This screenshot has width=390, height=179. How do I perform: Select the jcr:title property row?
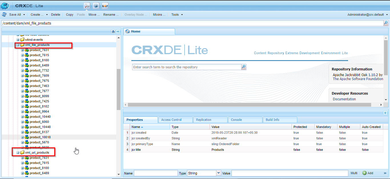[x=253, y=150]
